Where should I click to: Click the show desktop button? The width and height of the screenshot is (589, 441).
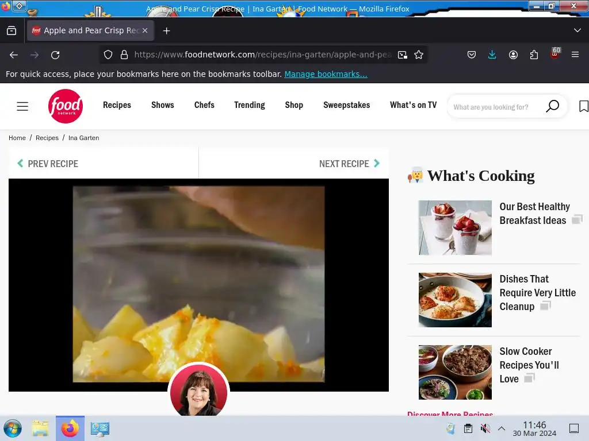point(574,428)
